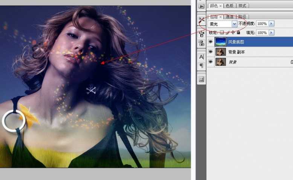Open the Paragraph panel pilcrow icon

201,65
